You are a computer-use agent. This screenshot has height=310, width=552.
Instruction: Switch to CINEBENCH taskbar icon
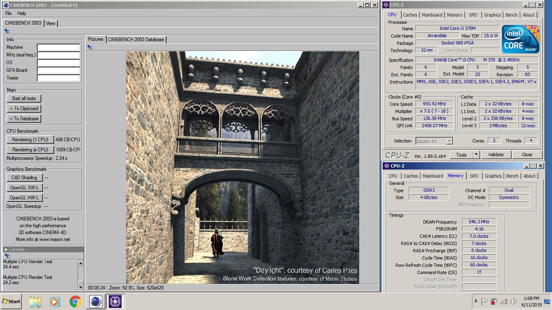pyautogui.click(x=96, y=302)
